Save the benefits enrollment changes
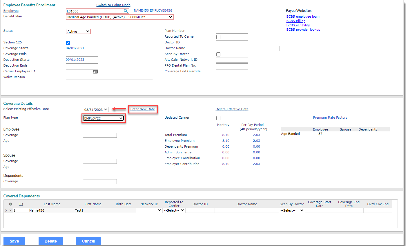 pyautogui.click(x=14, y=241)
